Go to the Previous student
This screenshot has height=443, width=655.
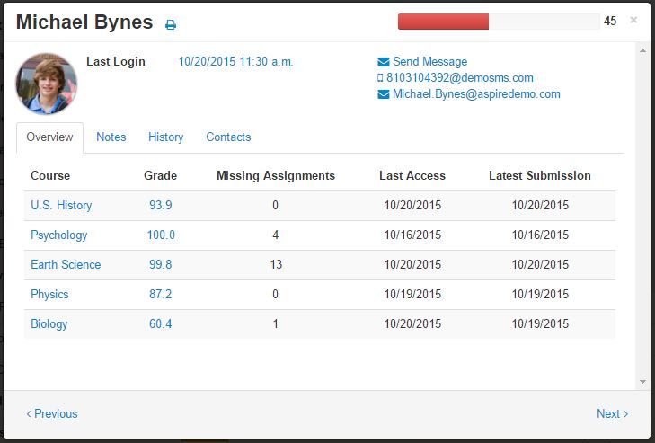coord(52,414)
